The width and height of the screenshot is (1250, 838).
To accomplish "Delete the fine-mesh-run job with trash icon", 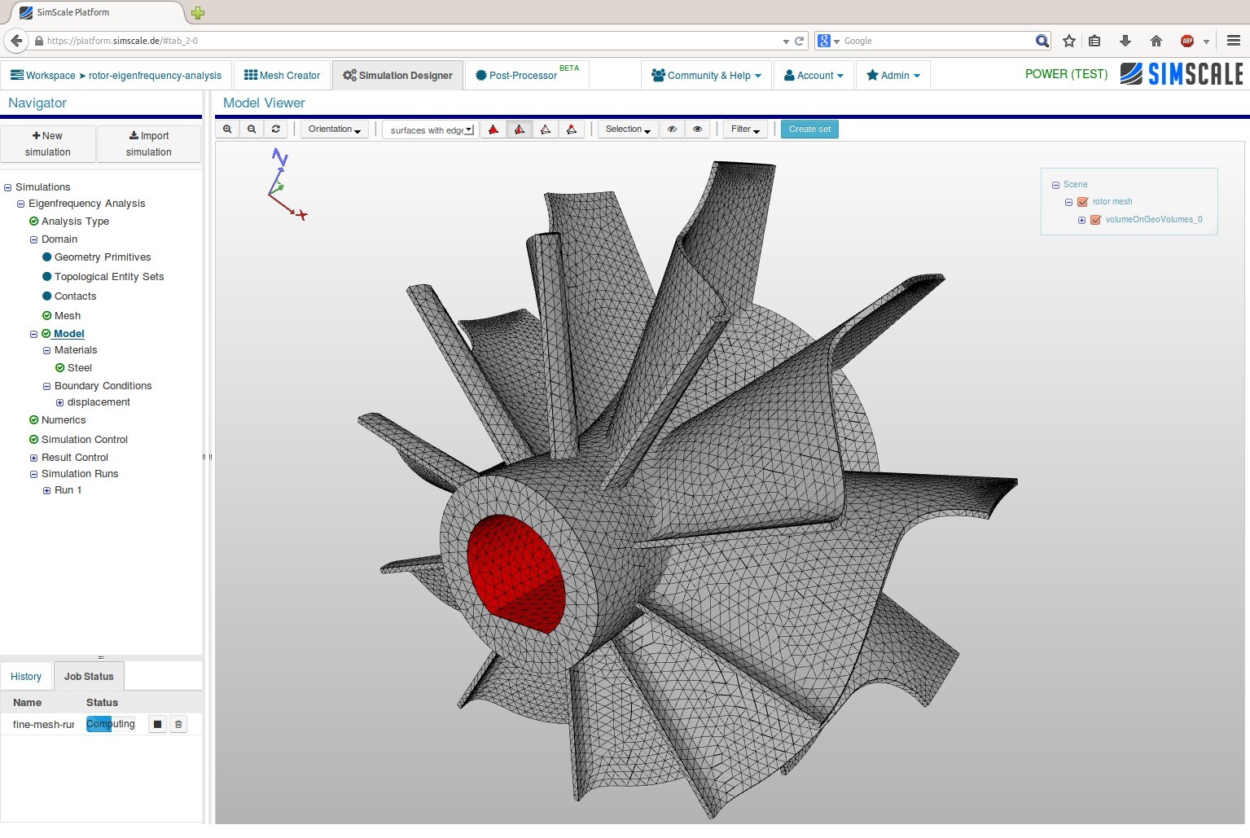I will tap(178, 724).
